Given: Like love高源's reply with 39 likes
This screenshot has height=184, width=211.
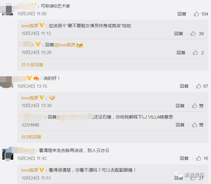Looking at the screenshot, I should click(x=193, y=33).
